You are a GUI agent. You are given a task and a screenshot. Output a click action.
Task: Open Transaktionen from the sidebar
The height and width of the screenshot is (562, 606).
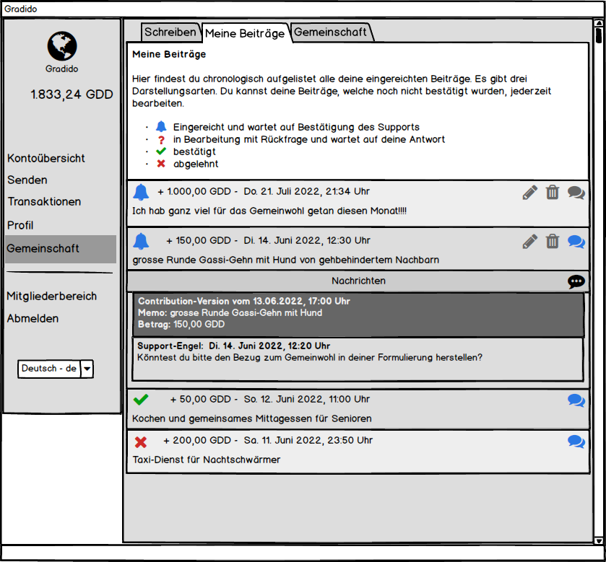point(44,202)
